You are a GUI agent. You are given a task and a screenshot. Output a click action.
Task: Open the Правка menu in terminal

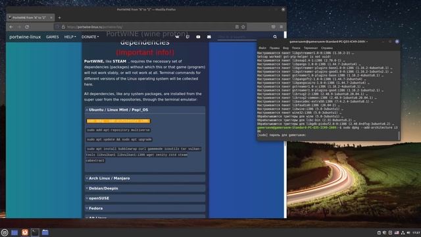point(274,48)
